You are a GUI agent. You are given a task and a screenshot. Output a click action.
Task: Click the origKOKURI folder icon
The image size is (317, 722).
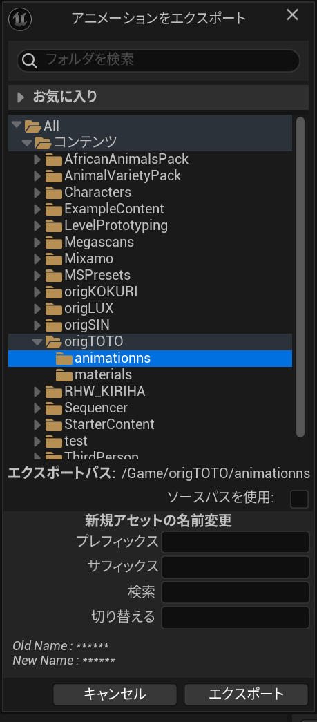54,292
